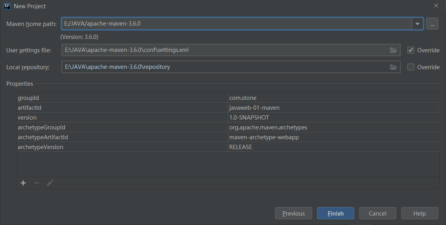Browse Maven home path with ellipsis button
Screen dimensions: 446x225
click(432, 24)
